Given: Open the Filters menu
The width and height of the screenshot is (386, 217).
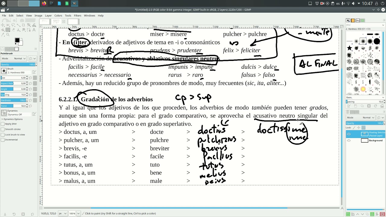Looking at the screenshot, I should pyautogui.click(x=78, y=16).
